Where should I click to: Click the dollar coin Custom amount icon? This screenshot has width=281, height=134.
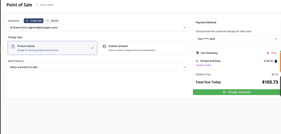(104, 46)
